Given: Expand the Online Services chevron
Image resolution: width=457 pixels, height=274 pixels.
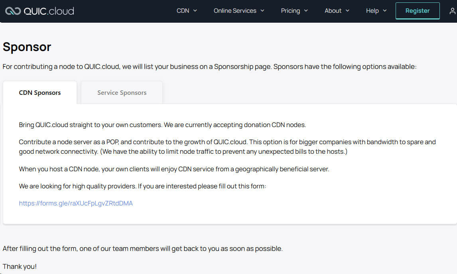Looking at the screenshot, I should (x=262, y=11).
